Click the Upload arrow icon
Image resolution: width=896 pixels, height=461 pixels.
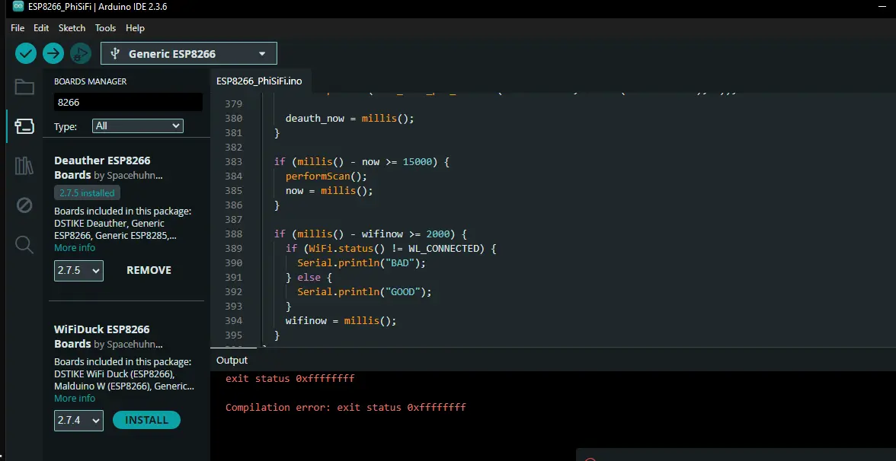tap(53, 53)
